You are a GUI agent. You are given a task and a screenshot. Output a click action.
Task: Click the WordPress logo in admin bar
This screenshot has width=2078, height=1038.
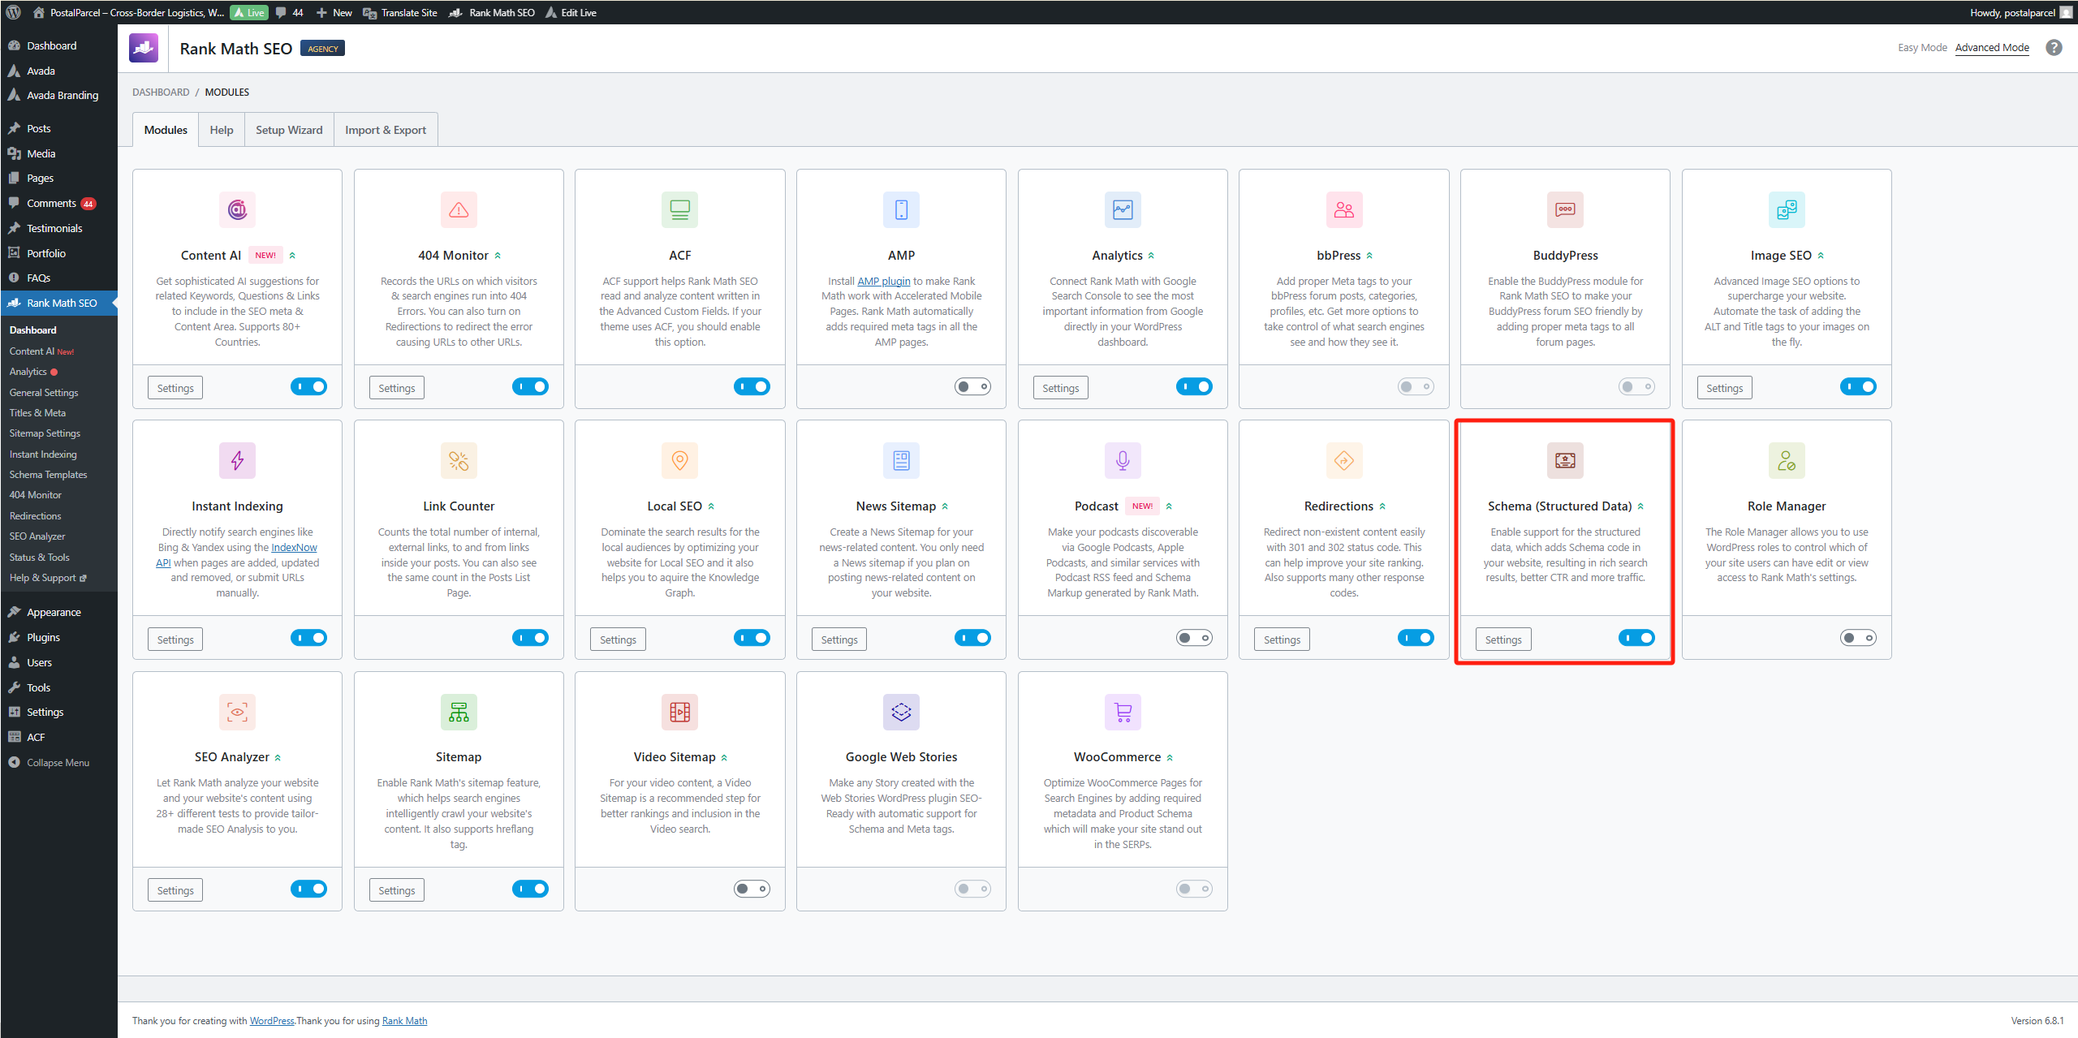pos(13,12)
